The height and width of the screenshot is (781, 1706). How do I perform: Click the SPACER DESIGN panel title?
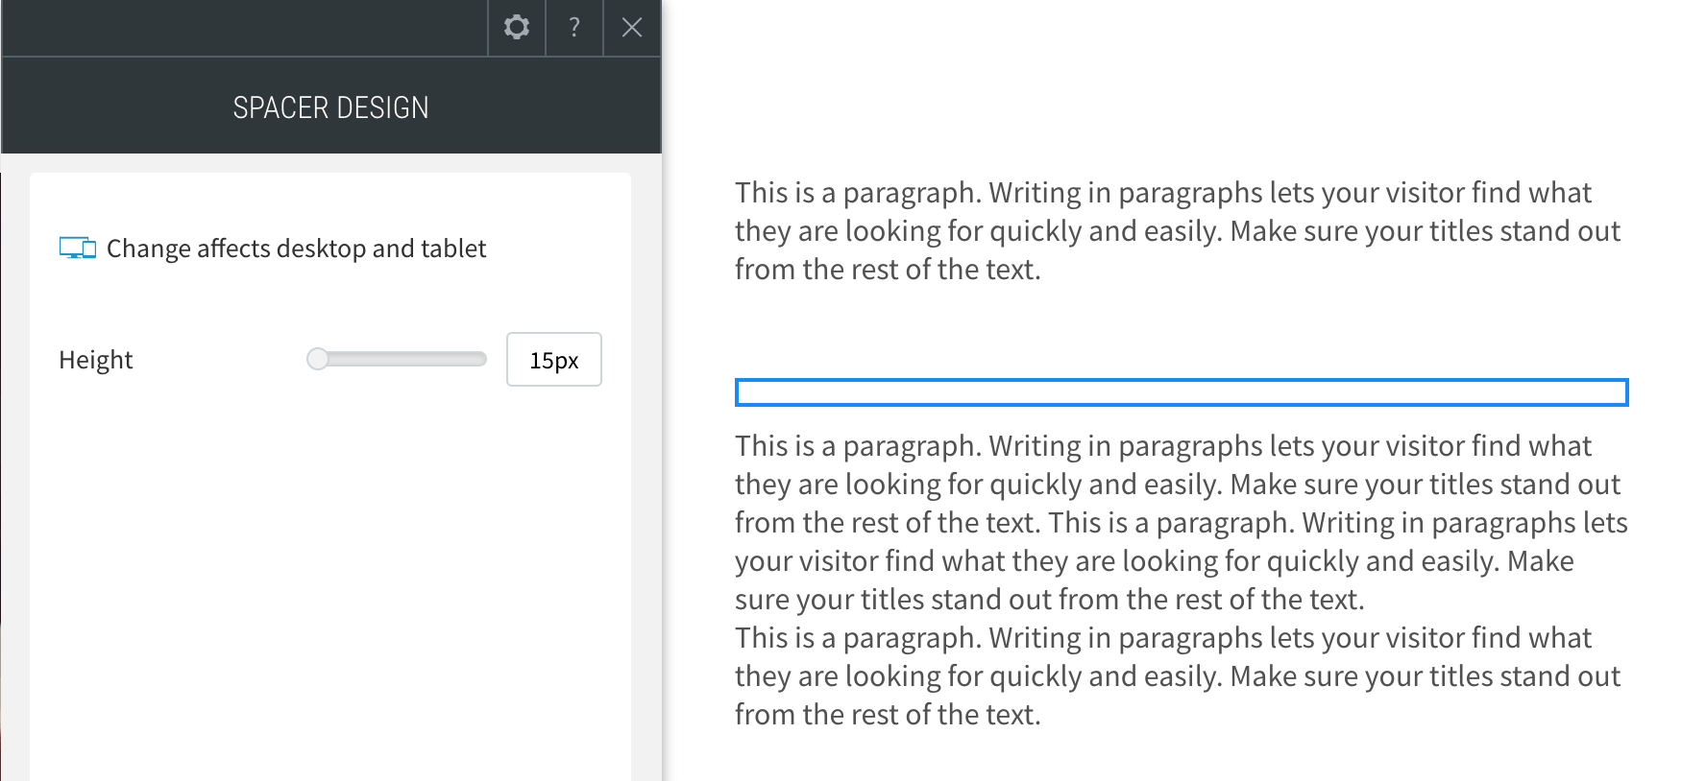(x=331, y=107)
